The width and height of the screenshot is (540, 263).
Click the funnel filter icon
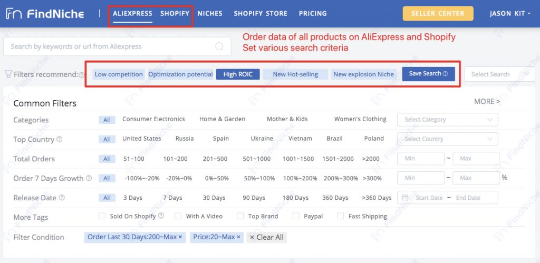point(8,74)
